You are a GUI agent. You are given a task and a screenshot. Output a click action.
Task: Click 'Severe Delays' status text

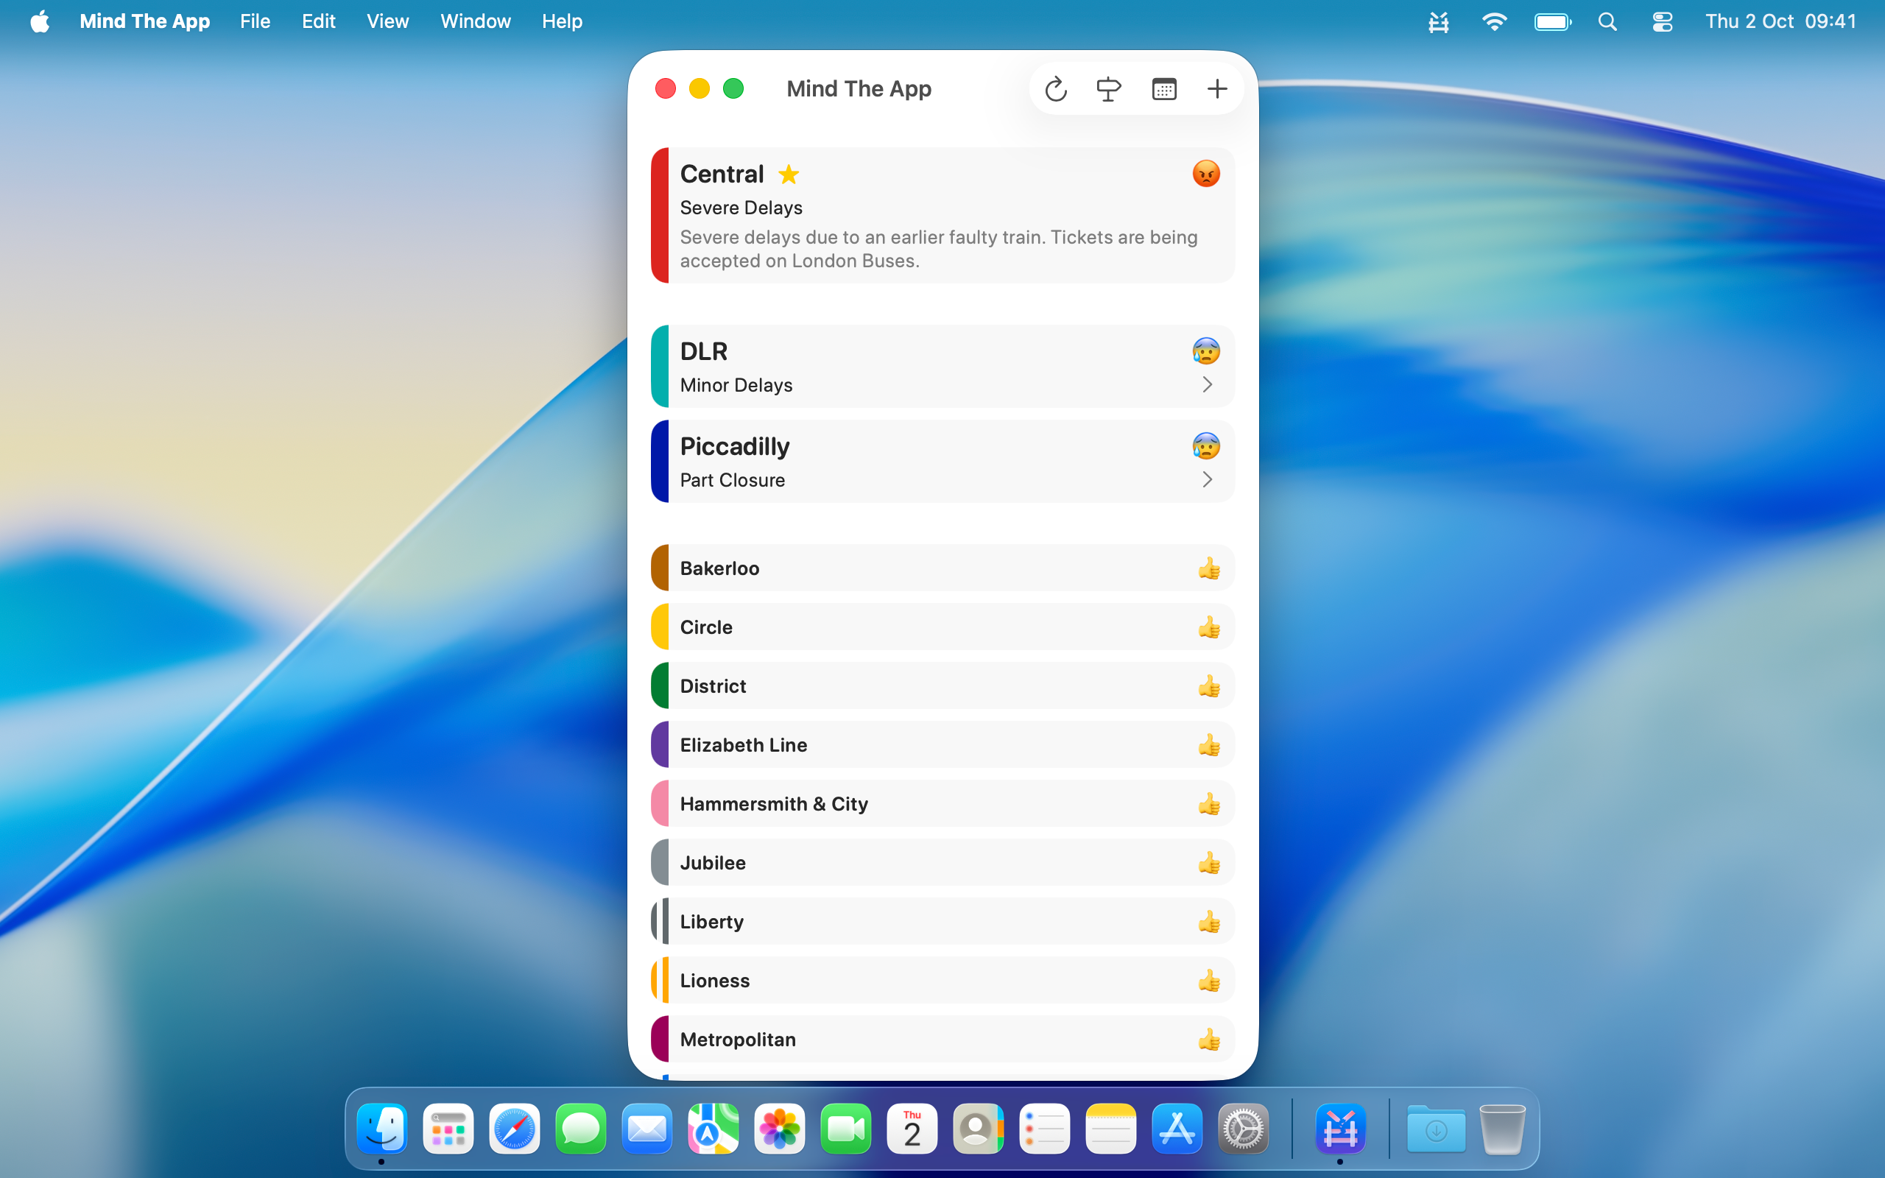pyautogui.click(x=741, y=208)
